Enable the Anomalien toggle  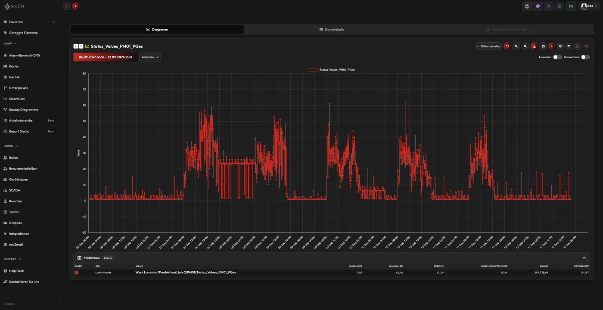[x=557, y=57]
